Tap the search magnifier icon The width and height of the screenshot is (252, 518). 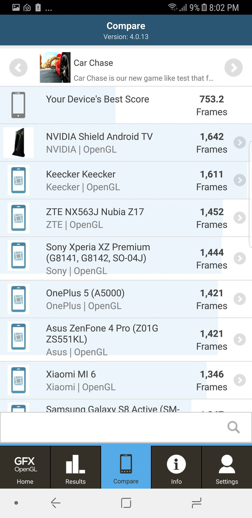click(233, 427)
